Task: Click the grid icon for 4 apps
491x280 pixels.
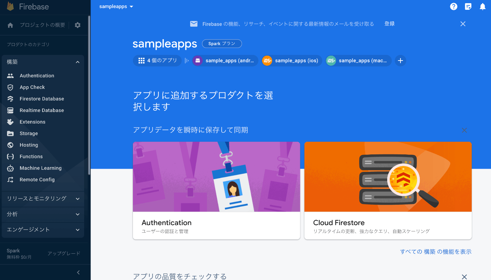Action: pos(142,61)
